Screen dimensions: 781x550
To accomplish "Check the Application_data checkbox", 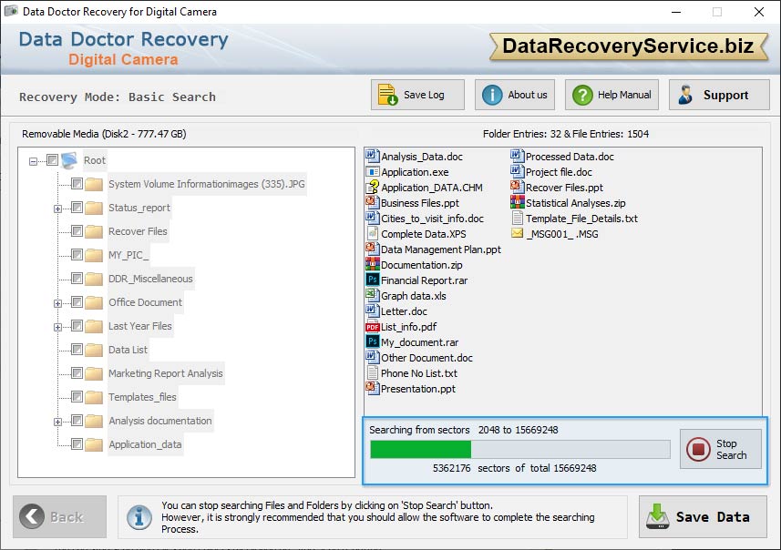I will pyautogui.click(x=77, y=444).
